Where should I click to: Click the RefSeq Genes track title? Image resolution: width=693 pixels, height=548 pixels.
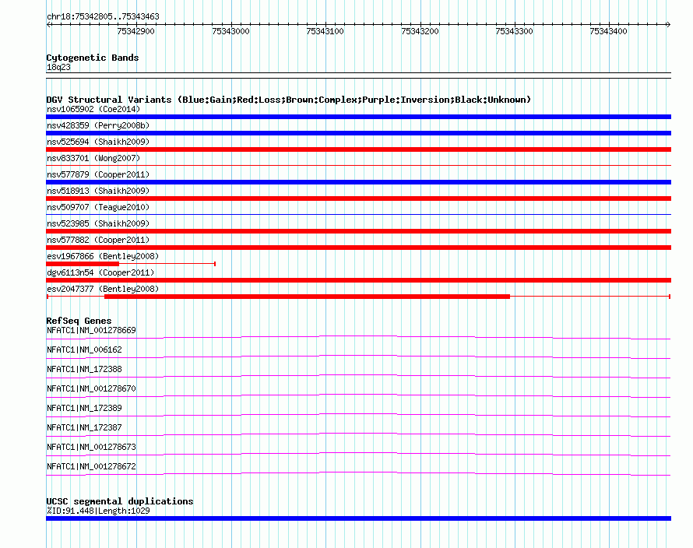pyautogui.click(x=79, y=321)
